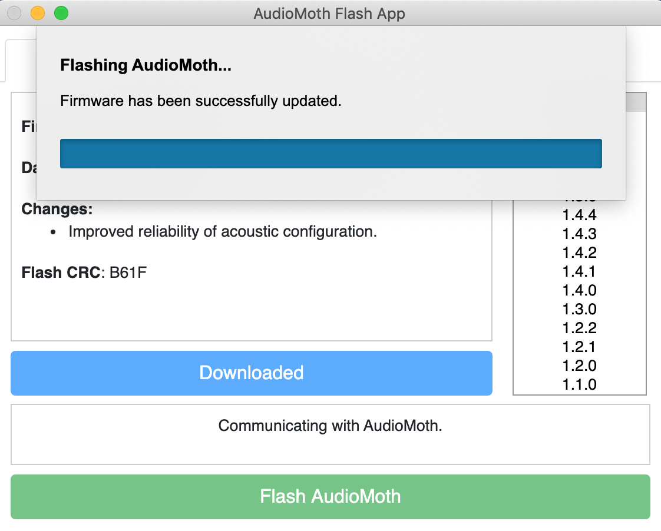Image resolution: width=661 pixels, height=531 pixels.
Task: Select firmware version 1.4.0 from the list
Action: (x=578, y=290)
